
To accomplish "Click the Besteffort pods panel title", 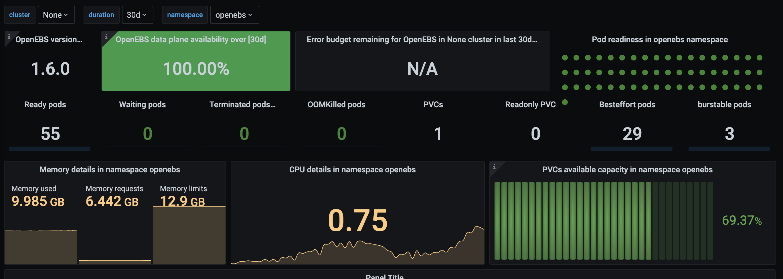I will click(627, 104).
